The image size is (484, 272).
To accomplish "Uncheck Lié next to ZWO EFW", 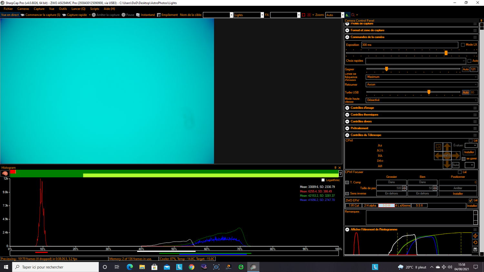I will tap(470, 200).
